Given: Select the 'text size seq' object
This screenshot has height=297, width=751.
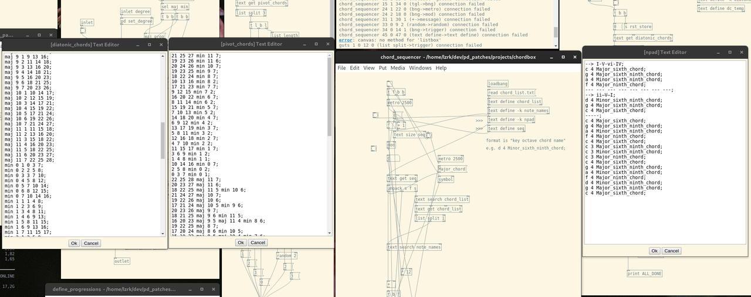Looking at the screenshot, I should pos(411,135).
